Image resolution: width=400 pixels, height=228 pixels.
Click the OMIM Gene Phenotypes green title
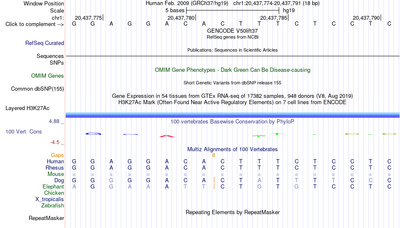point(232,70)
